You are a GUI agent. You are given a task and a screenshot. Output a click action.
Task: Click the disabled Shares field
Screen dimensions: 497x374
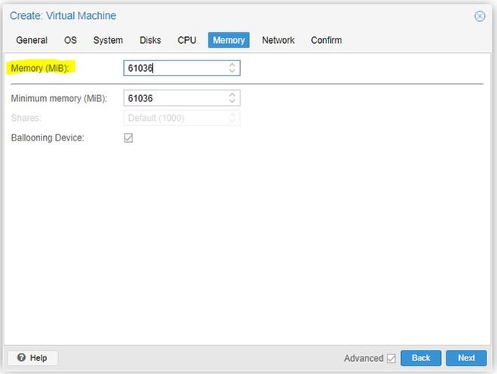(x=182, y=118)
